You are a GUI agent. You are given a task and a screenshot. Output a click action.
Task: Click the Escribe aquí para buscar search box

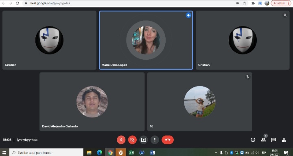pos(46,152)
